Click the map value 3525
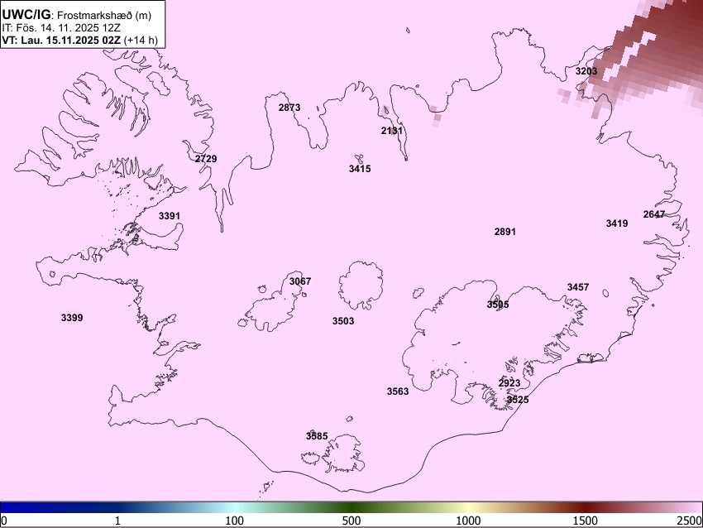The width and height of the screenshot is (703, 528). tap(518, 400)
